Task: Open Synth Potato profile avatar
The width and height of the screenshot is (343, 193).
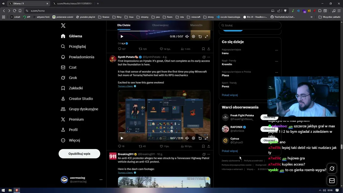Action: pos(113,59)
